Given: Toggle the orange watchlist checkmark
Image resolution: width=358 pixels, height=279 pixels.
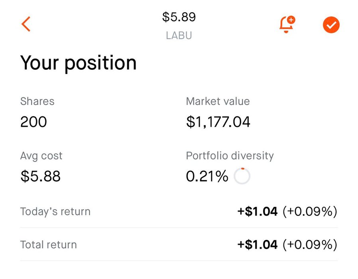Looking at the screenshot, I should tap(331, 25).
